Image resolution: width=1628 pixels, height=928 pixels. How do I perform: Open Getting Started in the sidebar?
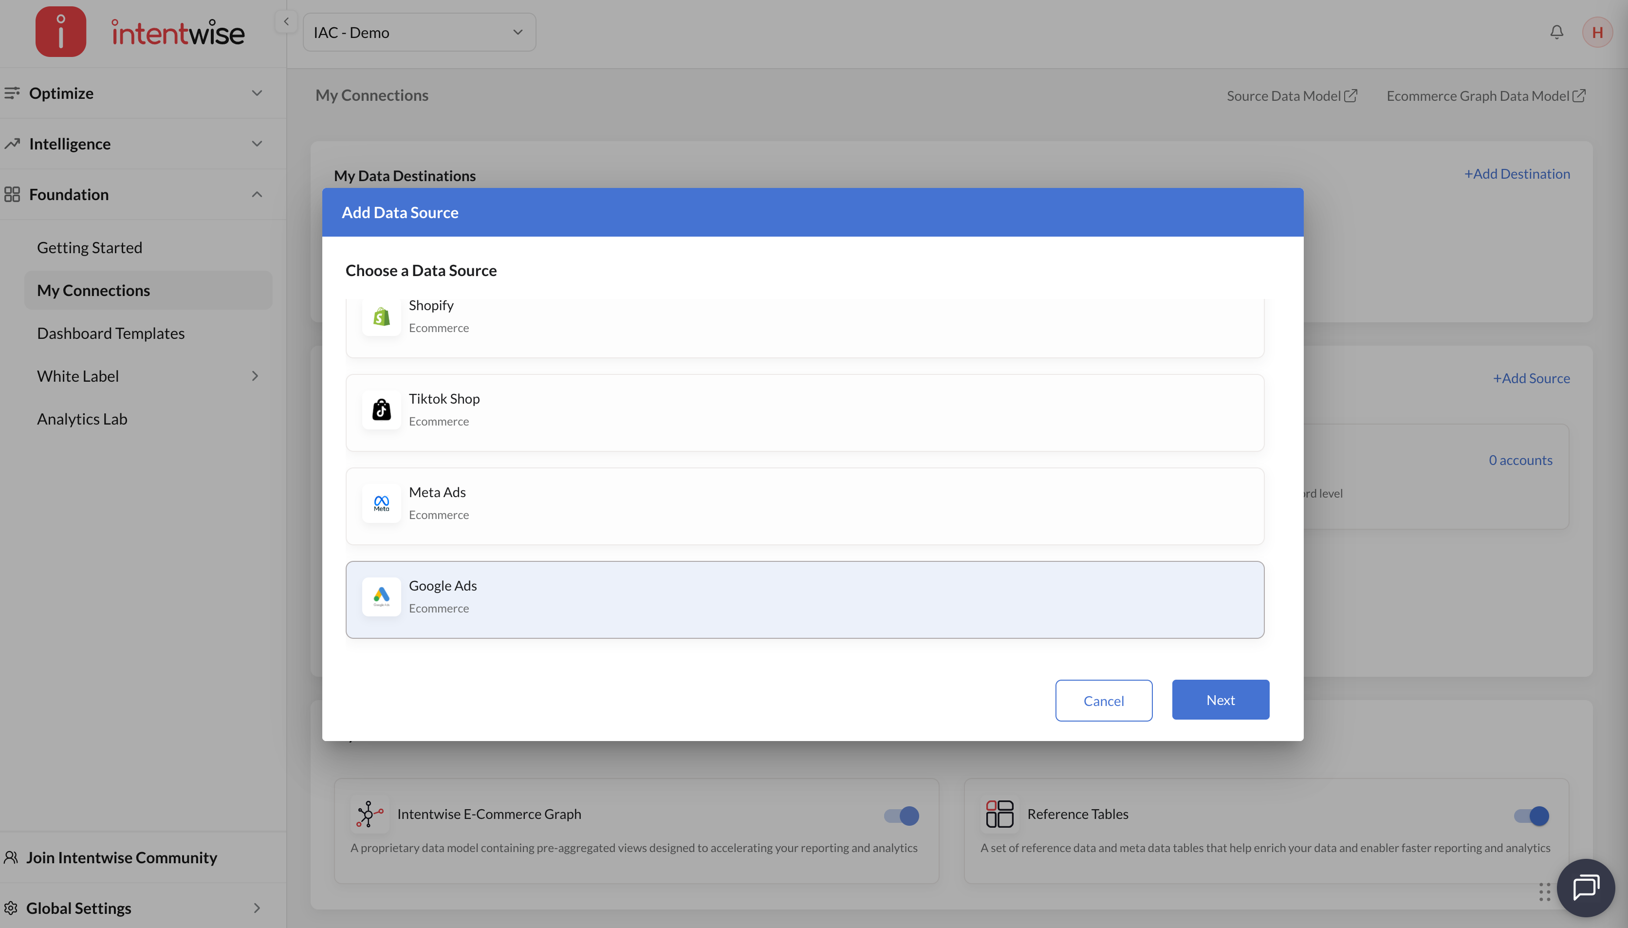(x=89, y=247)
